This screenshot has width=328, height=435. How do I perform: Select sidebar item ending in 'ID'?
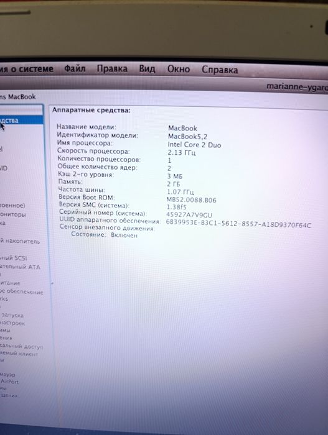click(x=4, y=168)
